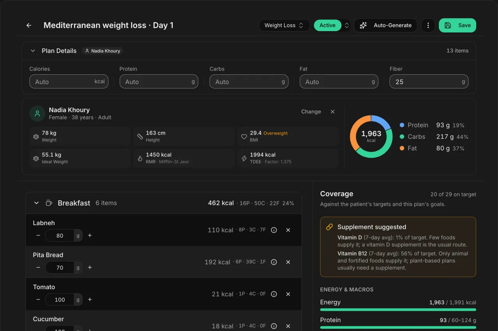
Task: Edit the Fiber target value 25
Action: click(x=429, y=82)
